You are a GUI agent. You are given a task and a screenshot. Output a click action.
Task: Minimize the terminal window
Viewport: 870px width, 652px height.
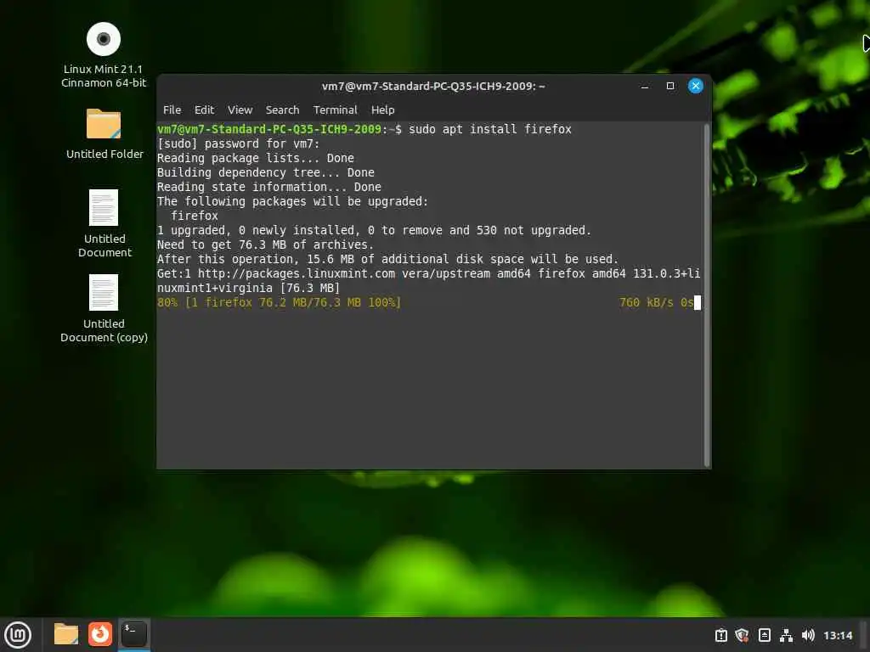[645, 86]
